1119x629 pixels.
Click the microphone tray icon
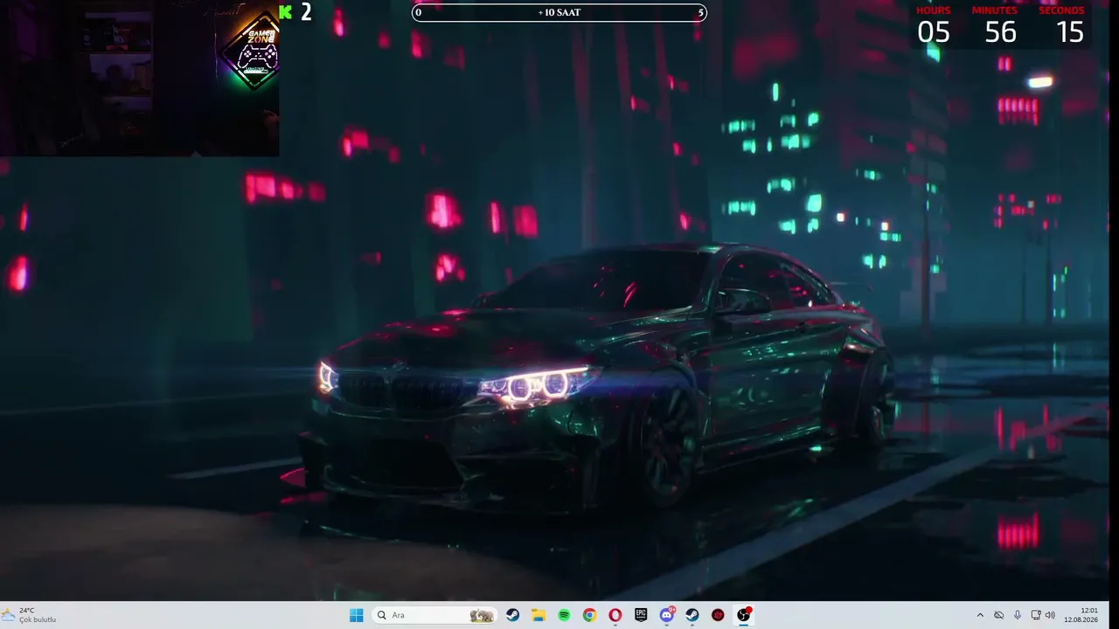1018,615
